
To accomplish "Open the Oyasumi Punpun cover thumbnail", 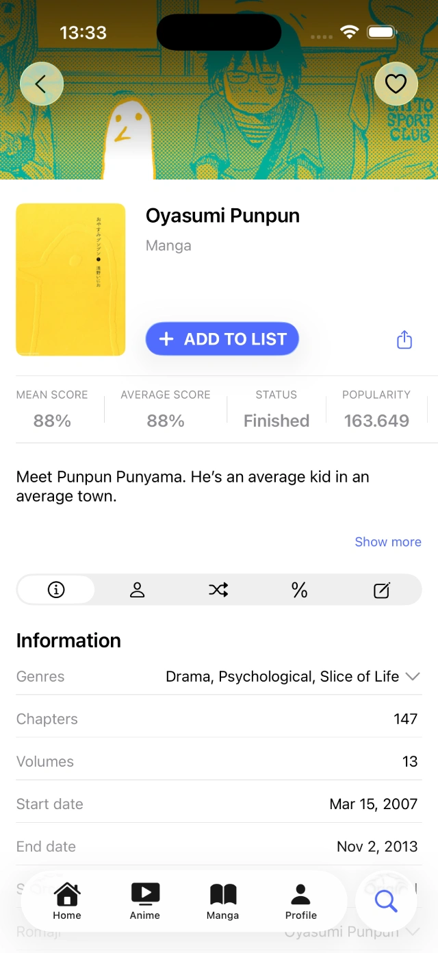I will coord(70,280).
